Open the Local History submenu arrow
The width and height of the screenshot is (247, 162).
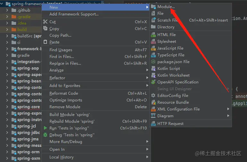(x=147, y=157)
